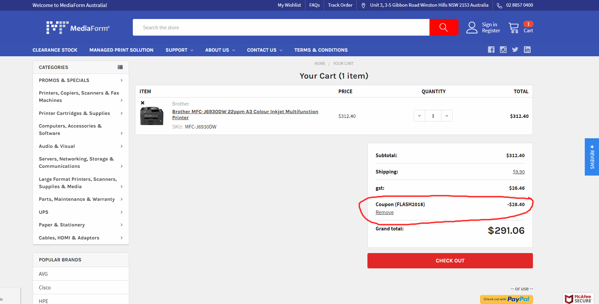Increase quantity with up arrow
This screenshot has height=304, width=599.
tap(447, 116)
